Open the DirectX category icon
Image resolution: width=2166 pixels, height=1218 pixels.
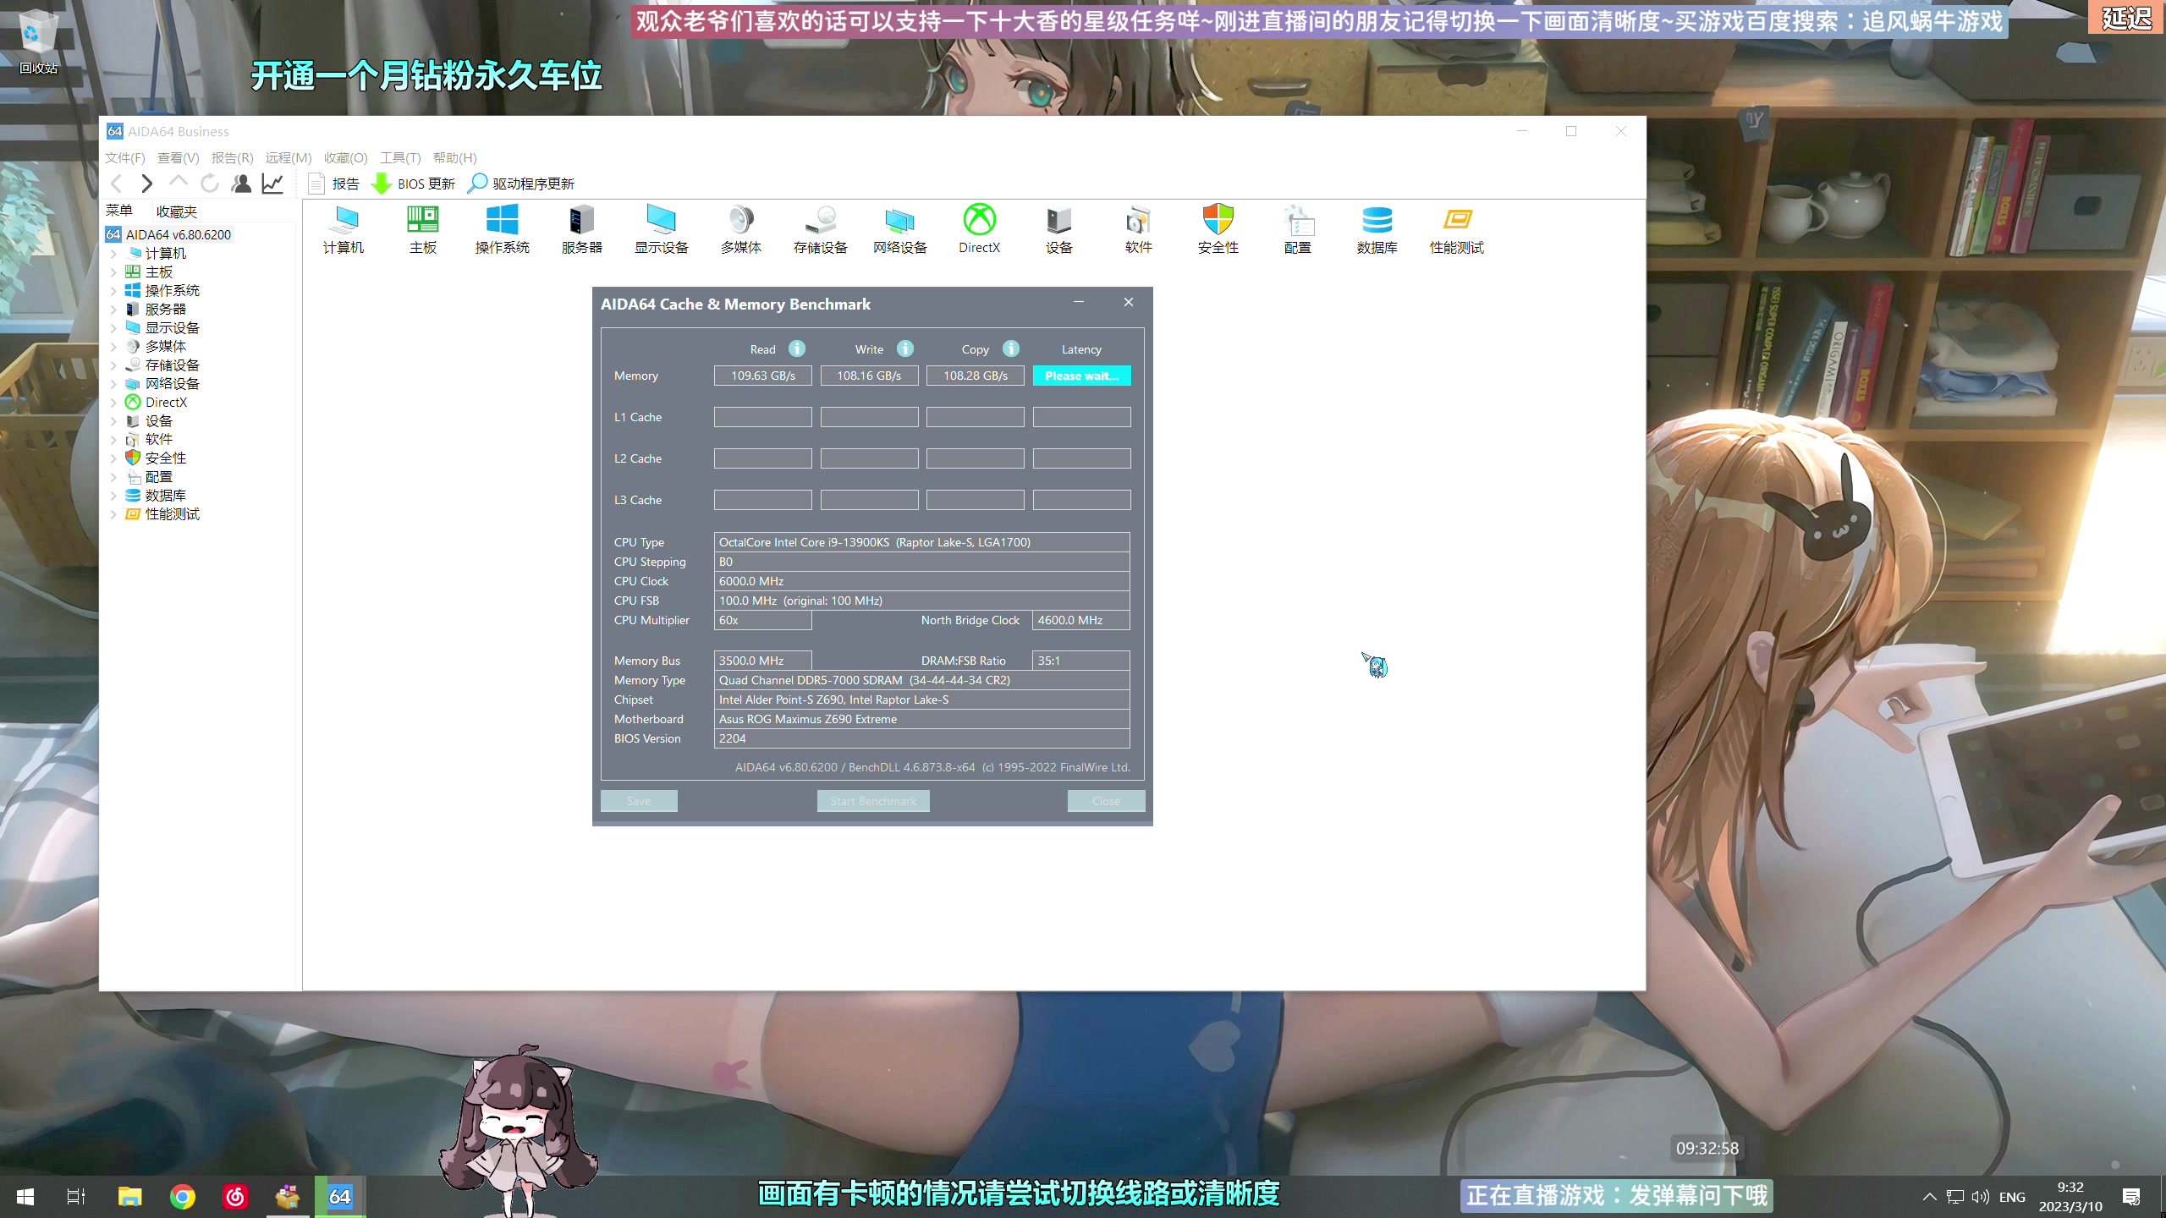(x=979, y=221)
